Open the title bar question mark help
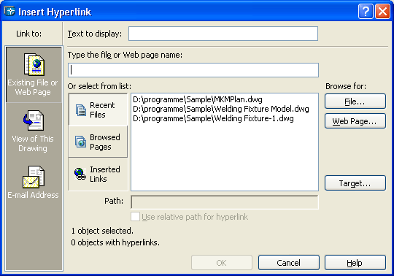This screenshot has height=276, width=394. coord(366,11)
